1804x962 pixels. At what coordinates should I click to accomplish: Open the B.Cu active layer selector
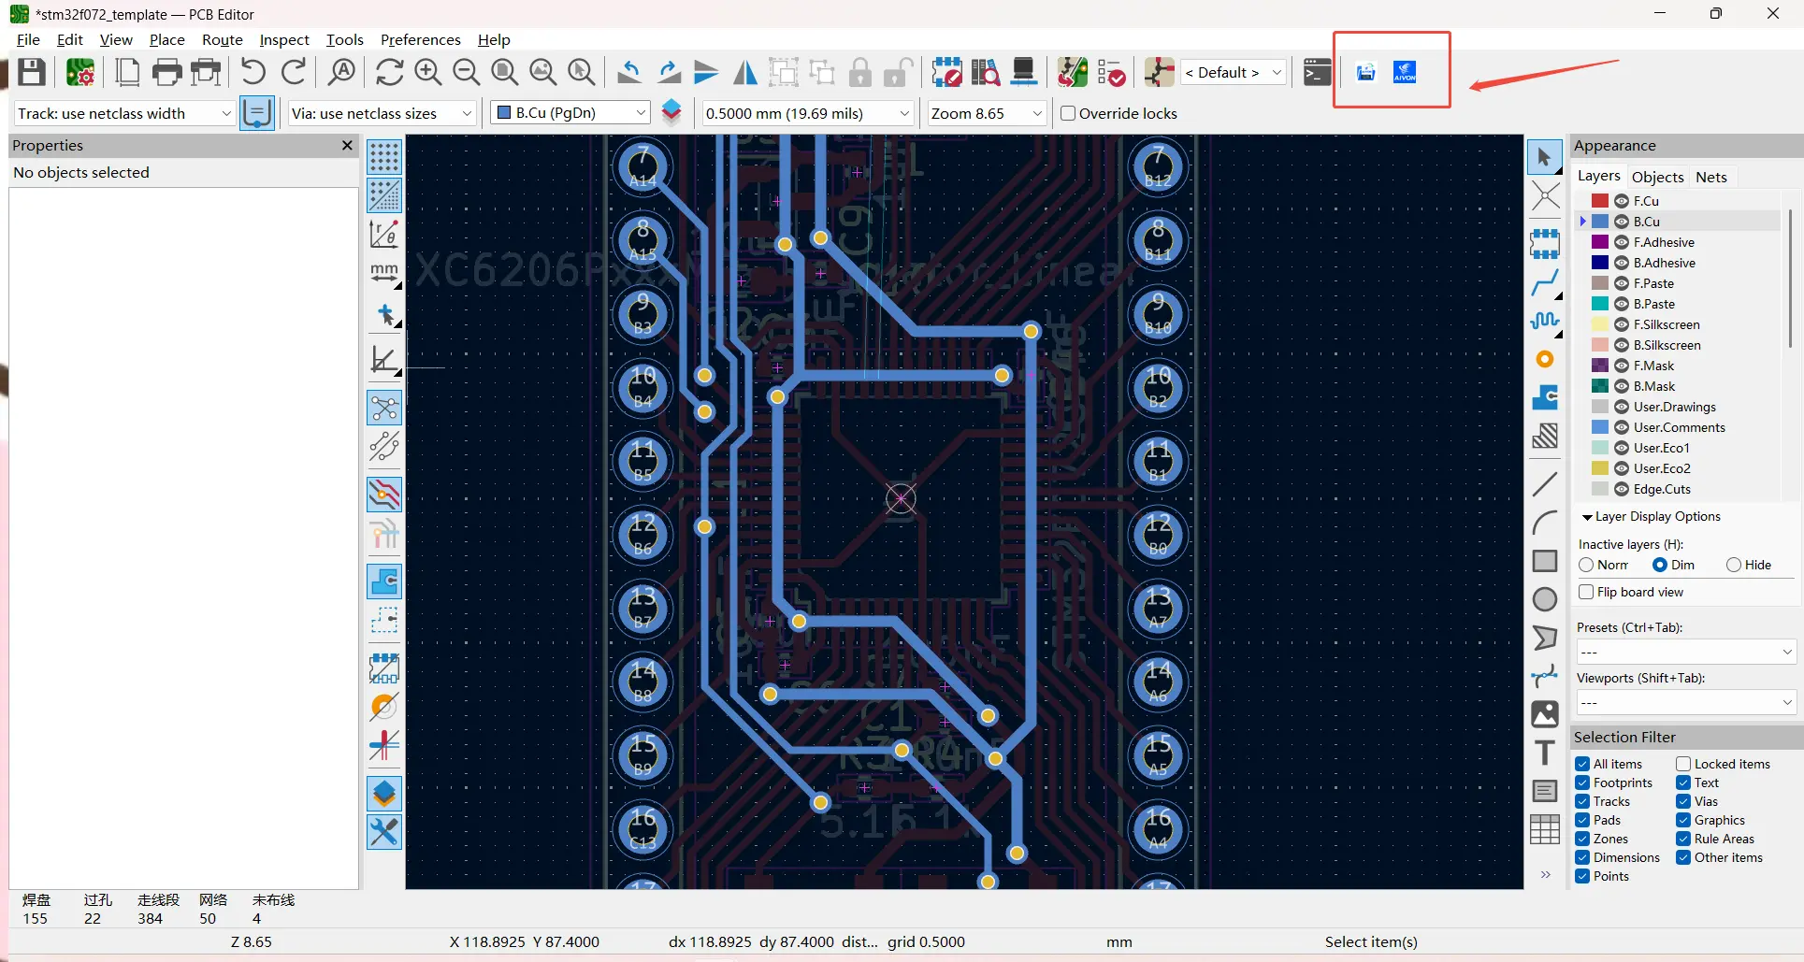click(x=570, y=113)
